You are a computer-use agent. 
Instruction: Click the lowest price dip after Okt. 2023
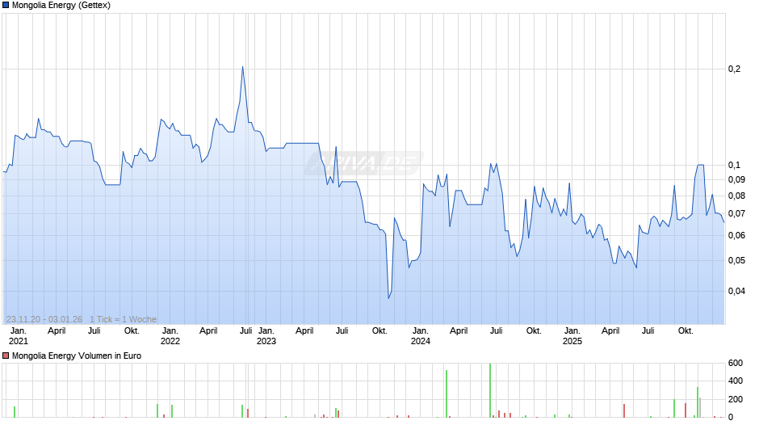388,297
